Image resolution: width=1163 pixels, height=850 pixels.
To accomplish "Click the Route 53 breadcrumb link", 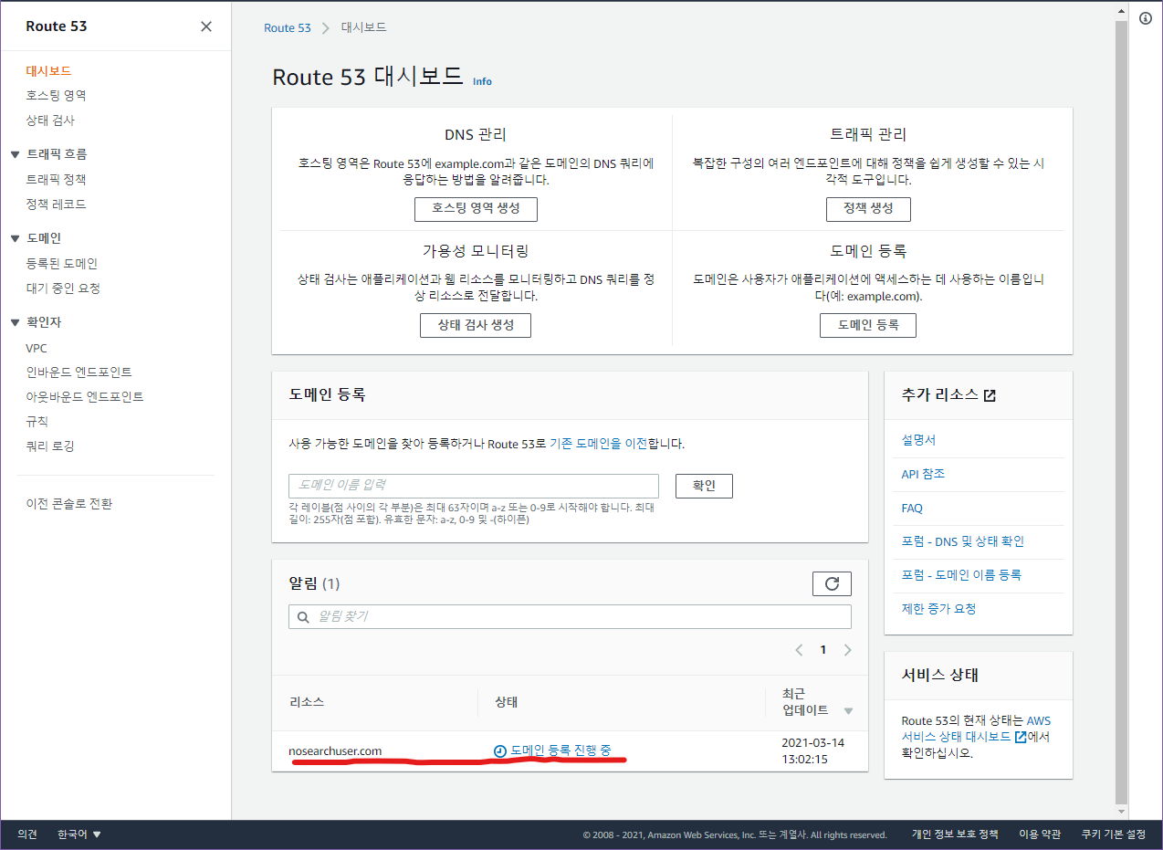I will (x=288, y=28).
